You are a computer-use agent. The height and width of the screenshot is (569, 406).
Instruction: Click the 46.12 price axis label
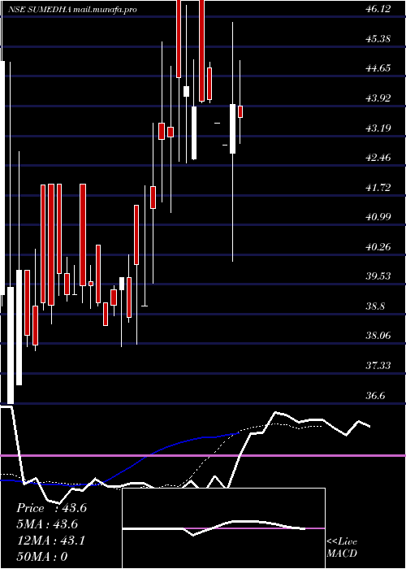pyautogui.click(x=378, y=9)
